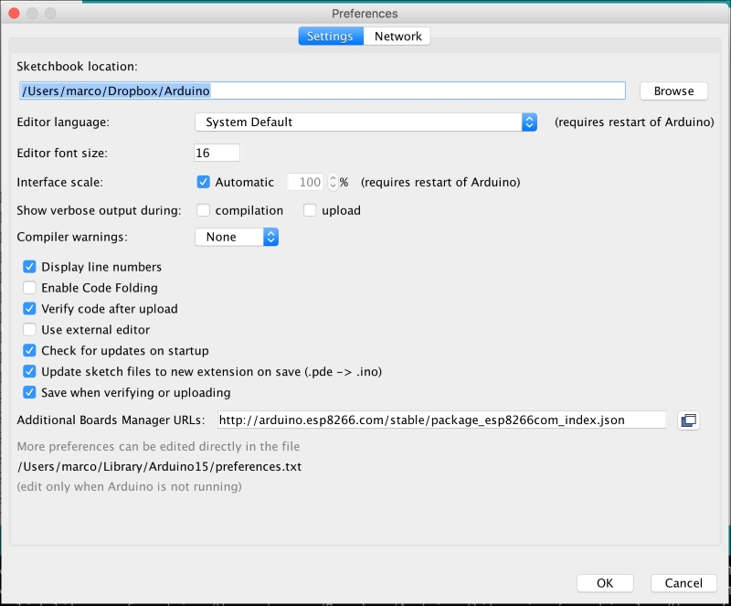Open the Editor language dropdown
The image size is (731, 606).
[365, 122]
